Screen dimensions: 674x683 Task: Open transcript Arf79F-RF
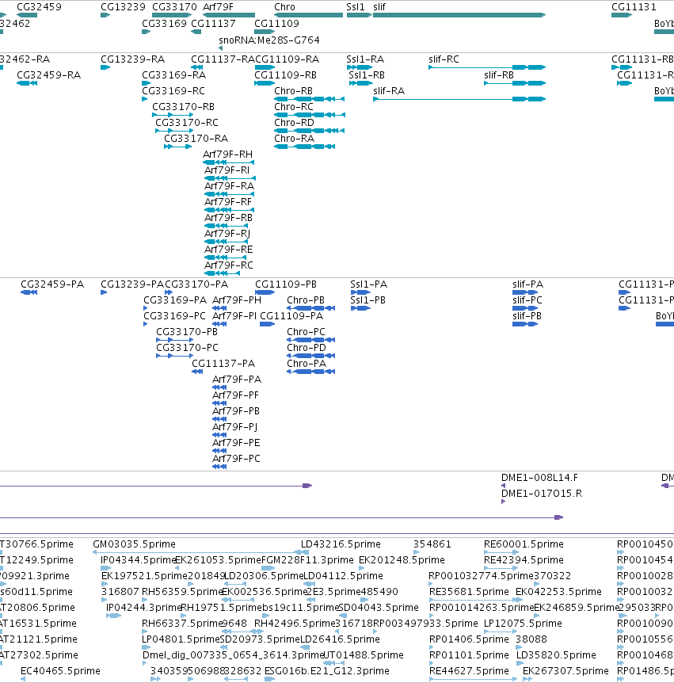(228, 202)
